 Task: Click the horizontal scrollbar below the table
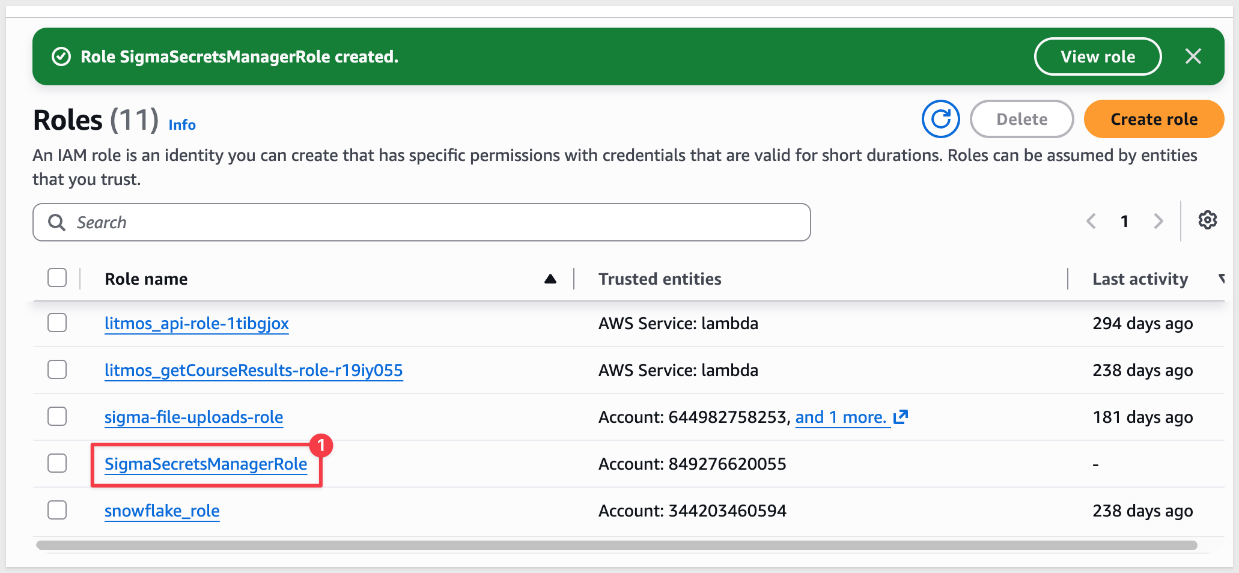click(616, 545)
